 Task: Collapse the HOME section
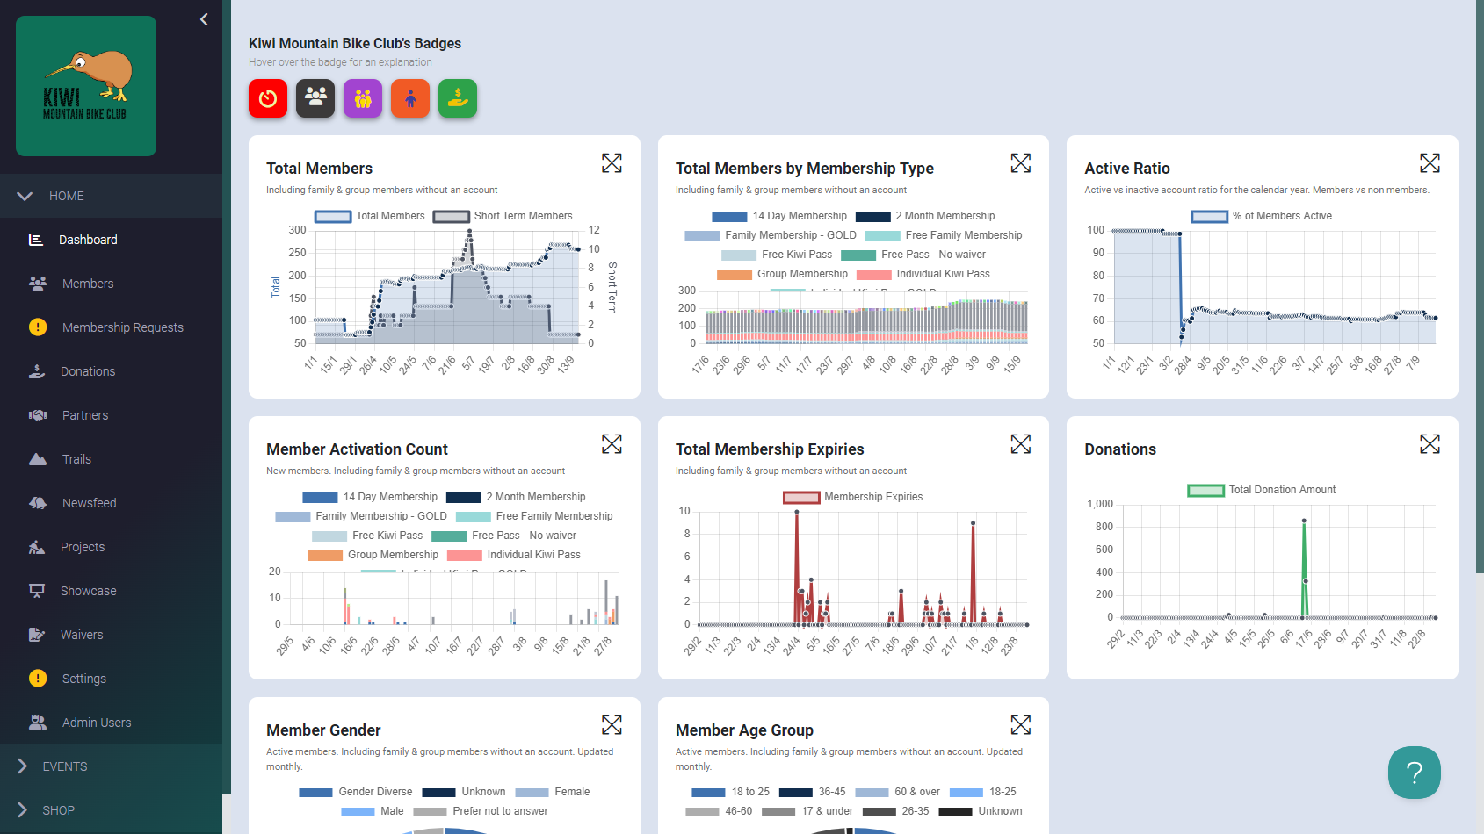(x=111, y=196)
